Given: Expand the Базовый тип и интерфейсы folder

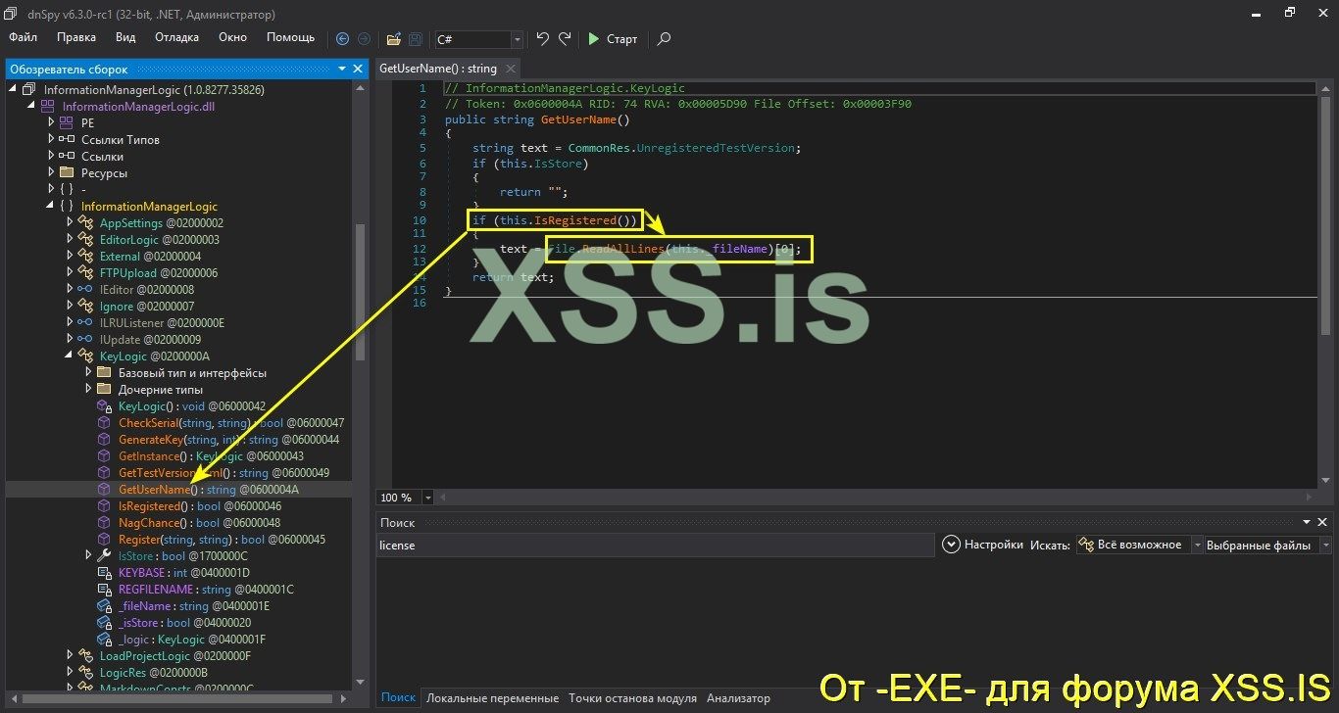Looking at the screenshot, I should pos(88,372).
